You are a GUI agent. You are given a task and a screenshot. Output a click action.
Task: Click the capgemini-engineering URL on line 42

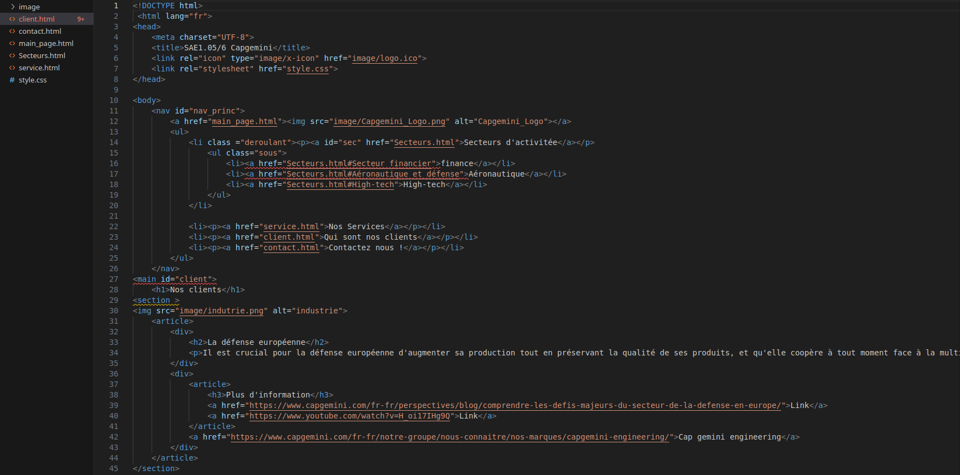(450, 437)
